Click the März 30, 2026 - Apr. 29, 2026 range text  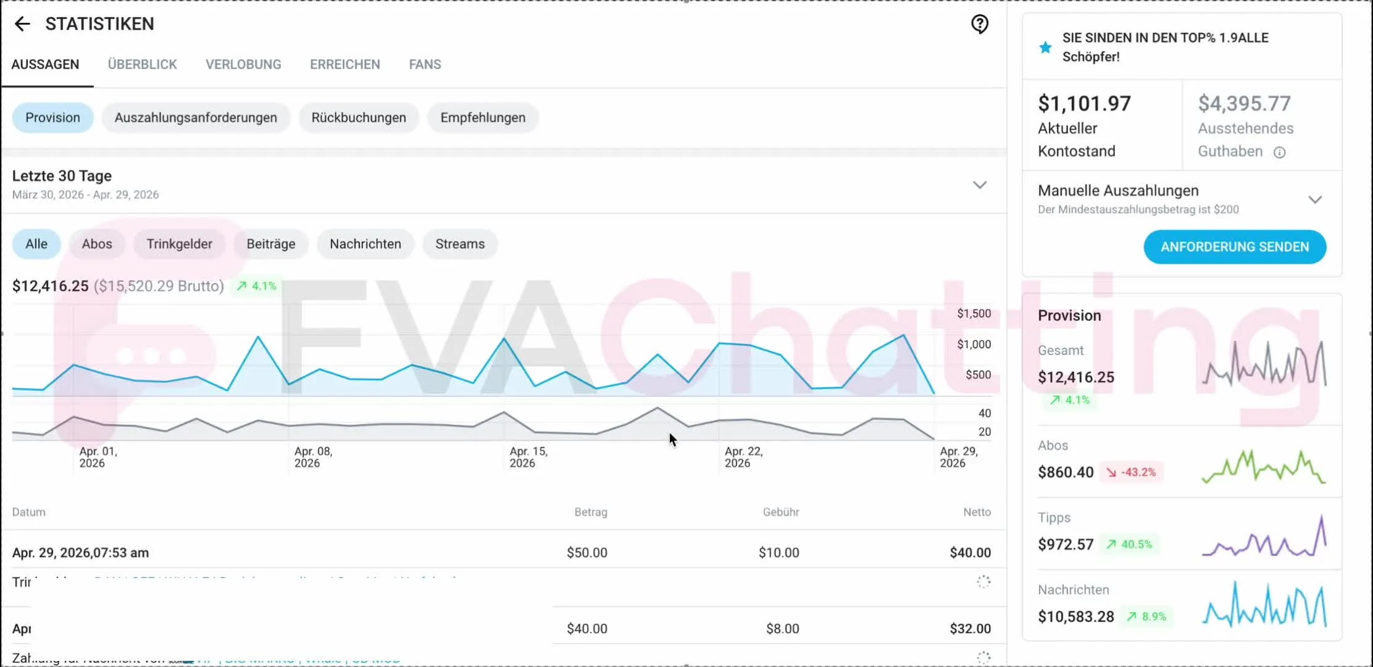[86, 195]
